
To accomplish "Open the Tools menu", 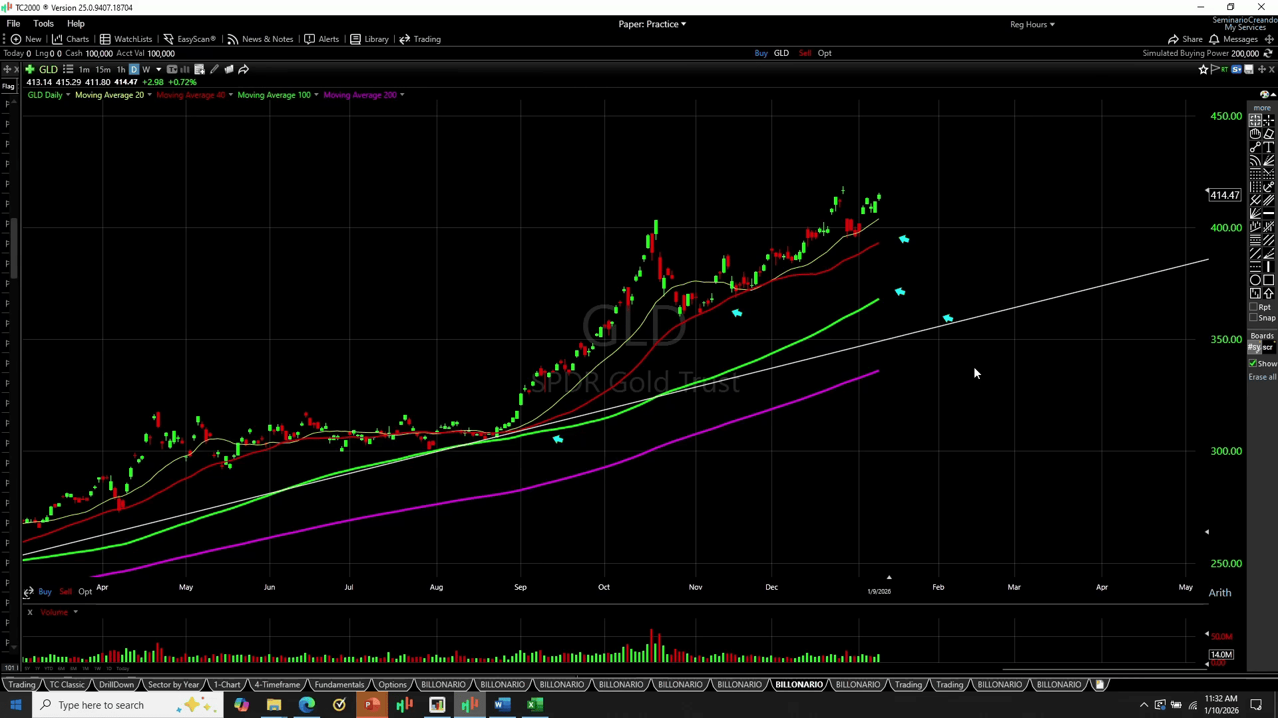I will [43, 23].
